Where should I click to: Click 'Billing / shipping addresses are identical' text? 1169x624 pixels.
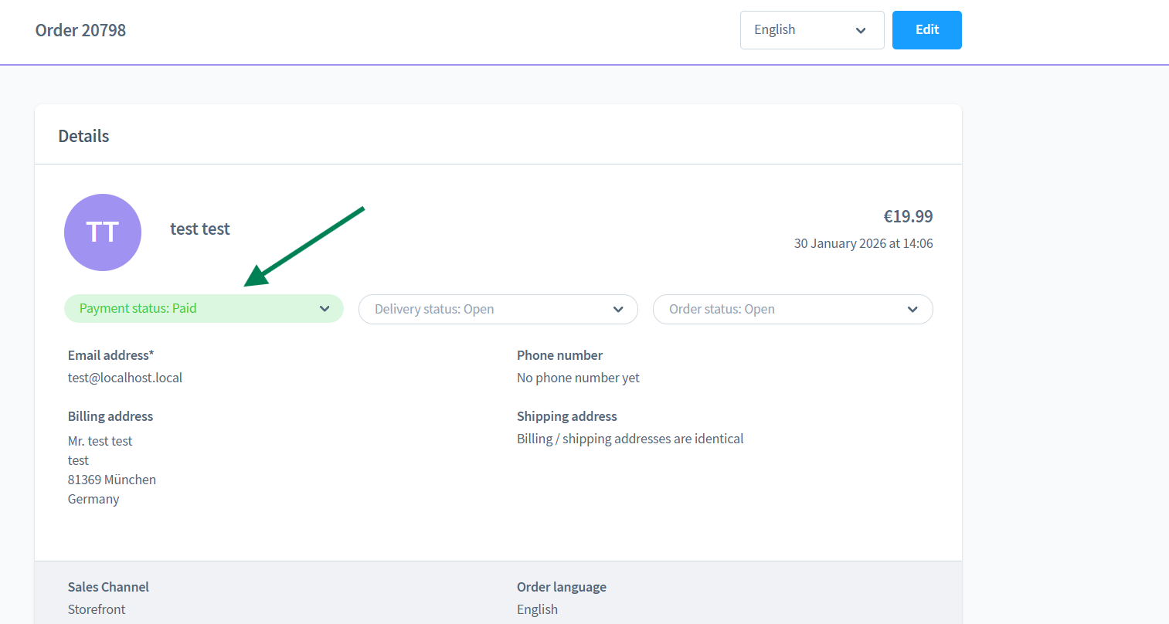coord(630,439)
